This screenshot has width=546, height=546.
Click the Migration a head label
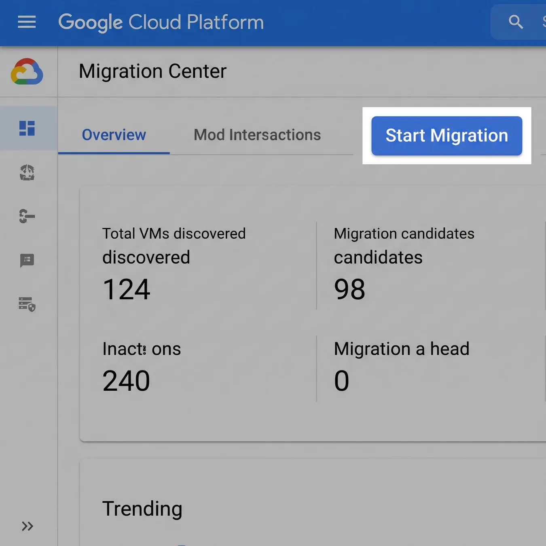(x=402, y=349)
